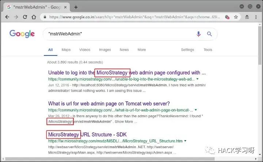Image resolution: width=263 pixels, height=162 pixels.
Task: Click the horizontal scroll right arrow
Action: 256,159
